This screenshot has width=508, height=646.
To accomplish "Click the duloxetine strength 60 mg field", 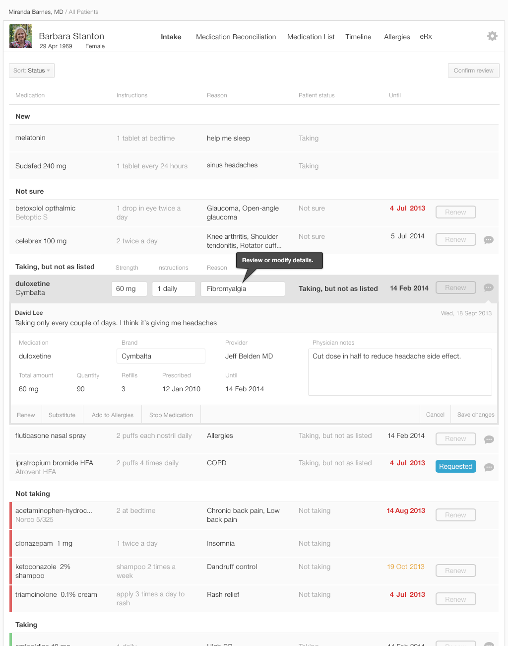I will click(x=129, y=288).
